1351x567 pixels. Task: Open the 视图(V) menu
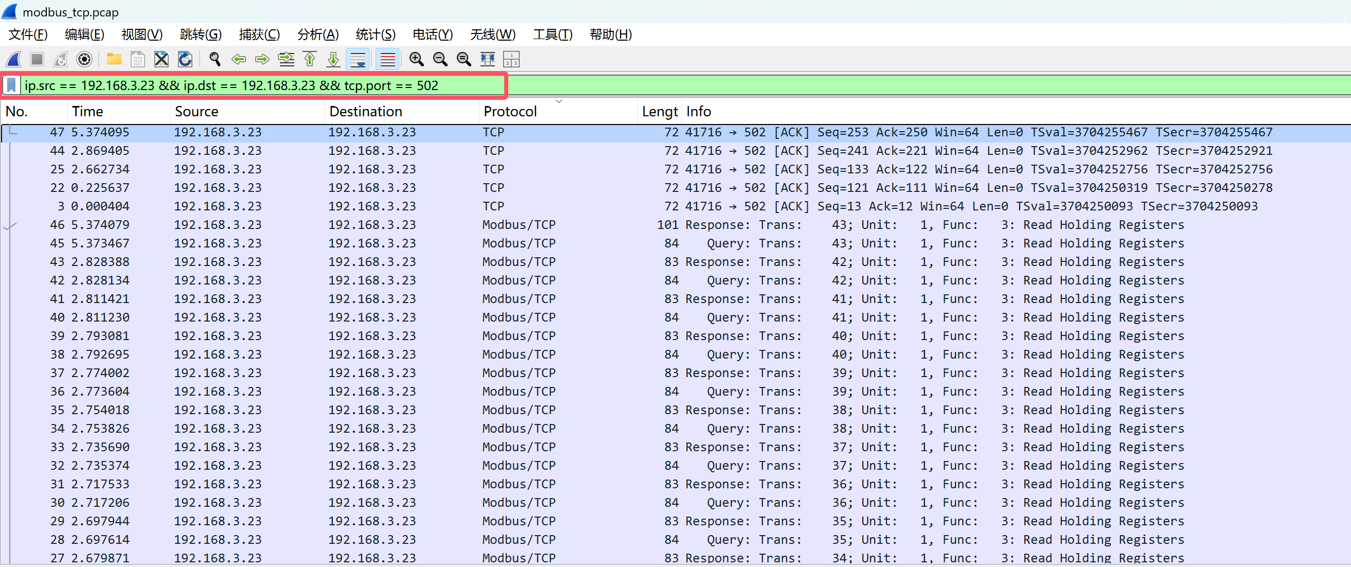(142, 34)
